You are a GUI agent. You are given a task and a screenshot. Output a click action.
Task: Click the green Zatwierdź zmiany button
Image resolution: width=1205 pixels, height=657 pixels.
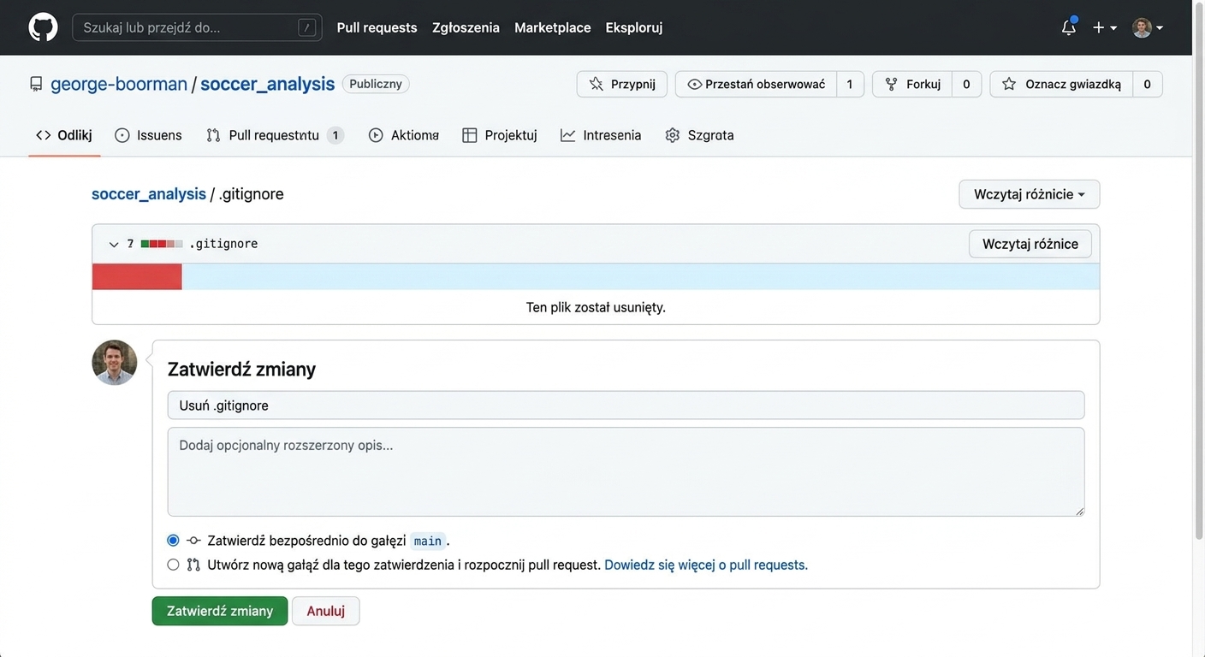click(220, 611)
